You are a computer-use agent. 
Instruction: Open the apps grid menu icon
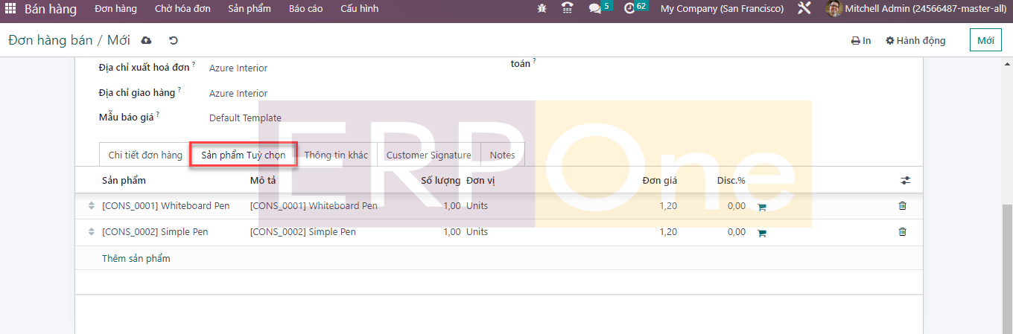click(x=10, y=9)
